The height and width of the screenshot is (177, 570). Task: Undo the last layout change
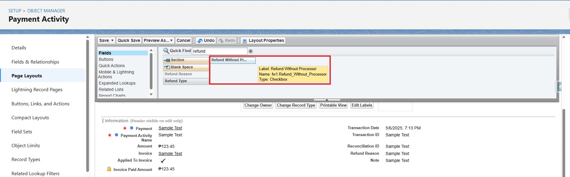click(x=206, y=40)
